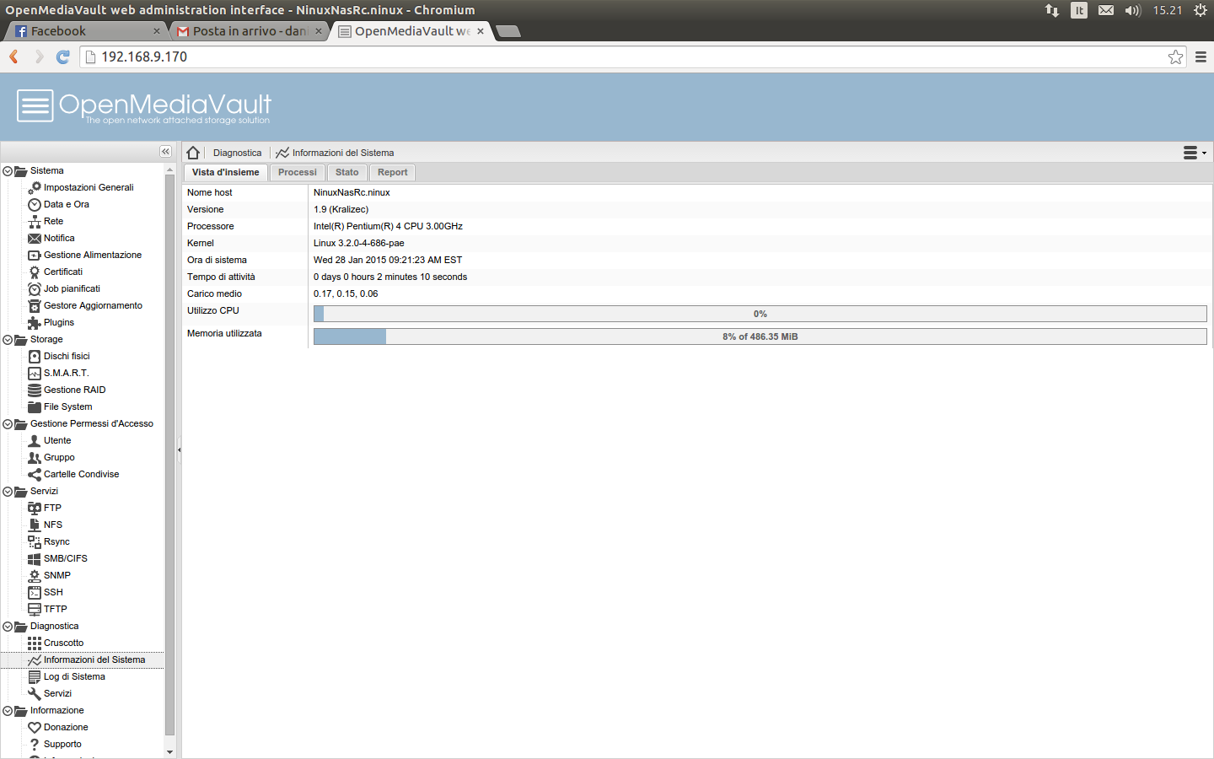Open the mail indicator in top panel
Viewport: 1214px width, 759px height.
point(1106,10)
